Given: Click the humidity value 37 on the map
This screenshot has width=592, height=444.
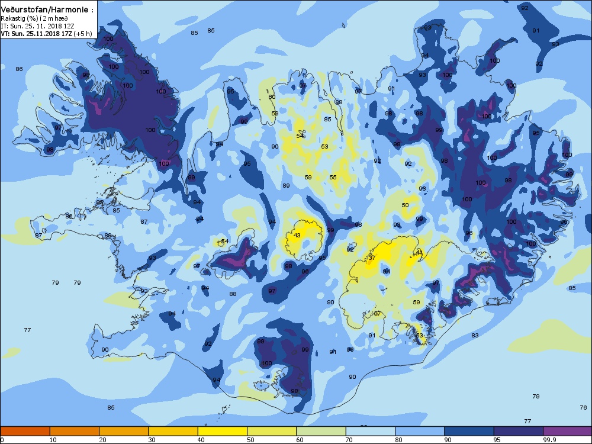Looking at the screenshot, I should point(372,258).
